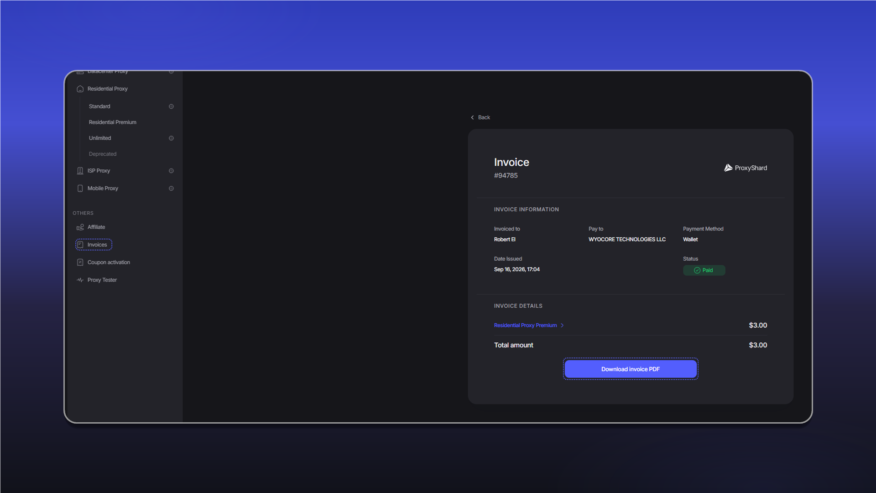Collapse the Residential Proxy submenu
Viewport: 876px width, 493px height.
coord(108,89)
